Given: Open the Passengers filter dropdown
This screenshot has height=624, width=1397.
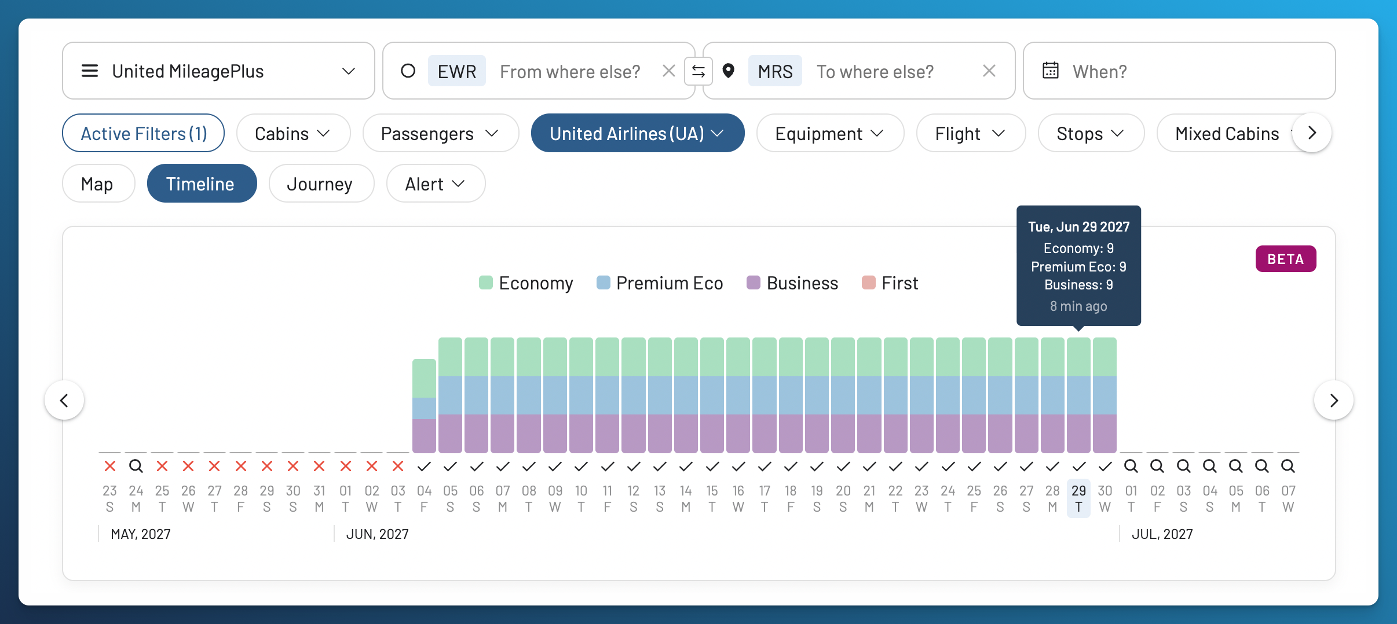Looking at the screenshot, I should tap(440, 133).
